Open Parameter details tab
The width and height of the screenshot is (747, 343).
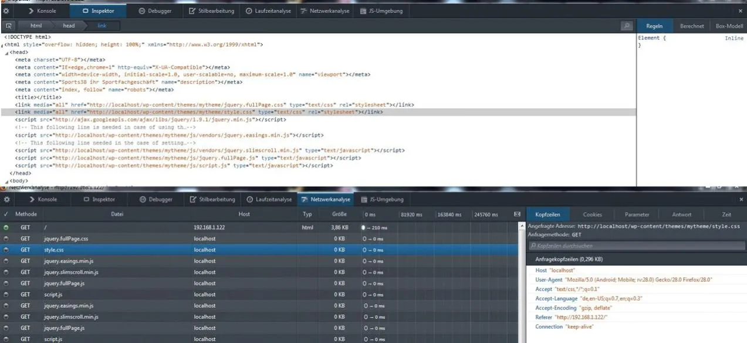coord(637,214)
